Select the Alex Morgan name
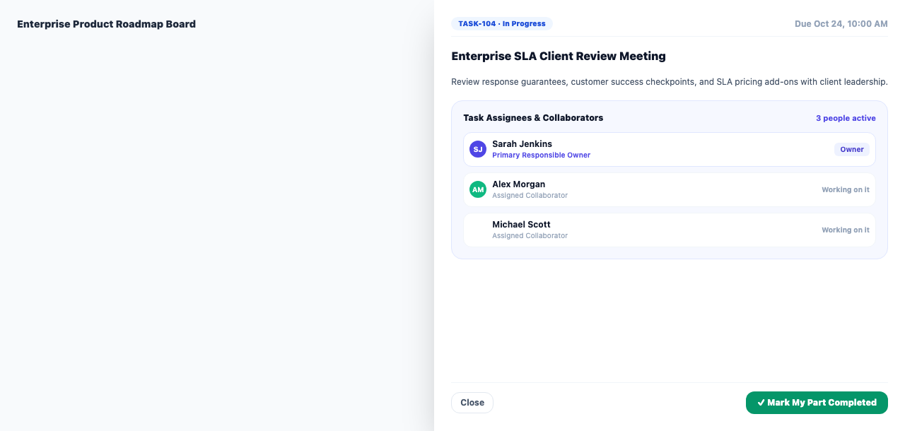Viewport: 905px width, 431px height. click(x=519, y=184)
